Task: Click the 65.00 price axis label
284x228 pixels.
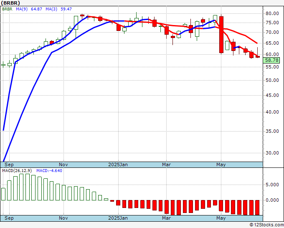Action: pos(272,43)
